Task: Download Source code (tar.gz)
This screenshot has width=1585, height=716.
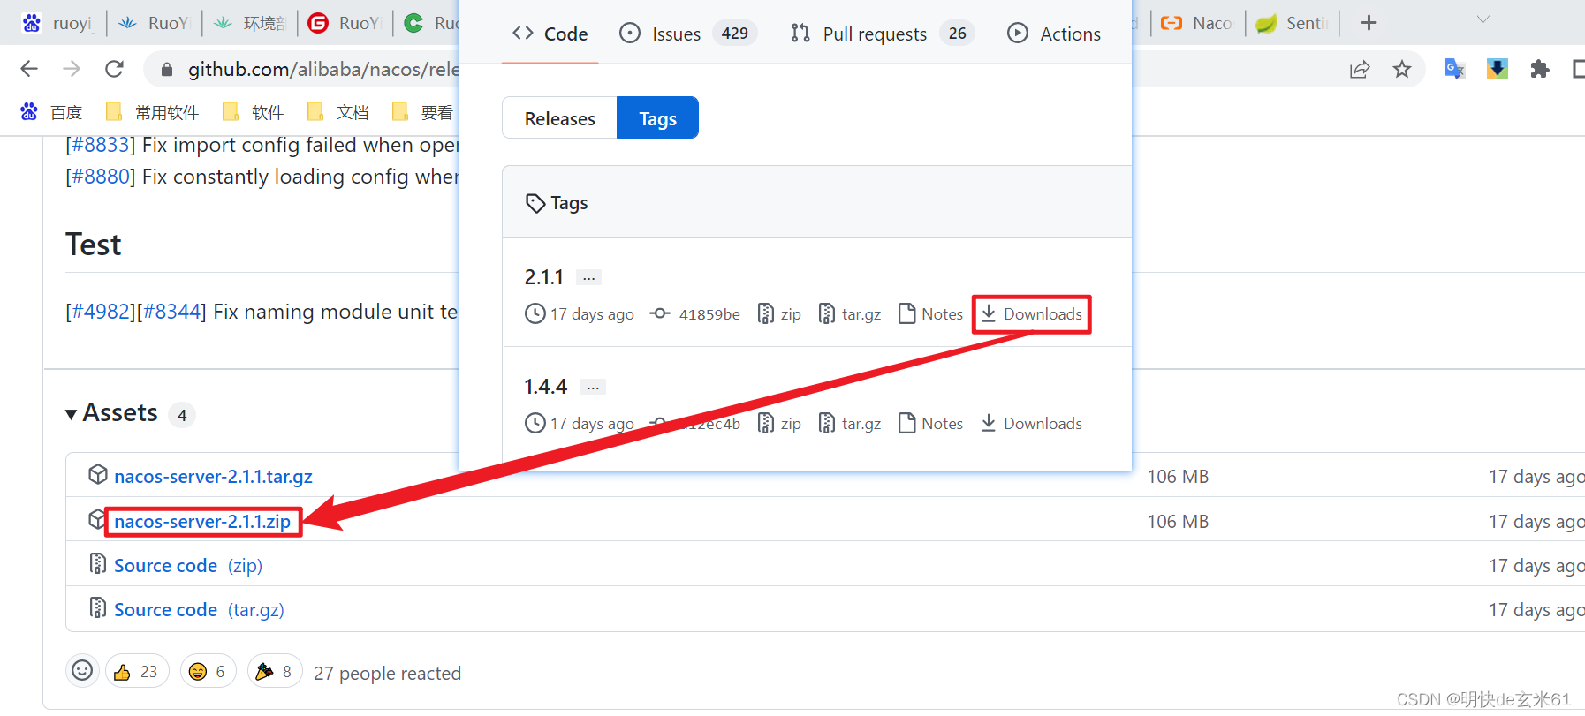Action: click(199, 610)
